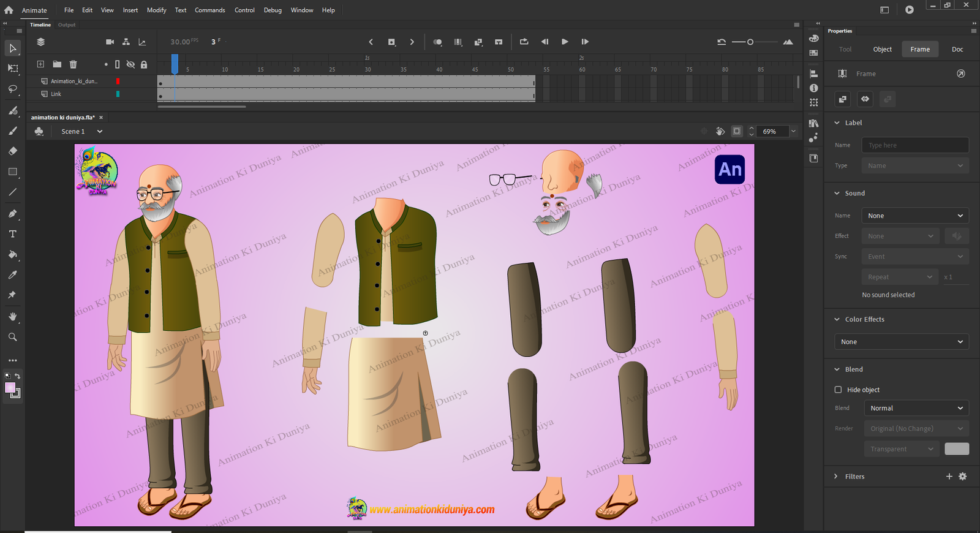Toggle onion skin in timeline
This screenshot has height=533, width=980.
pos(437,42)
